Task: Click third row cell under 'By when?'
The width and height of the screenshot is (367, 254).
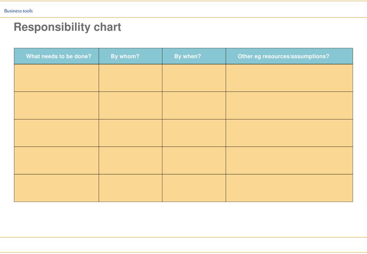Action: click(194, 133)
